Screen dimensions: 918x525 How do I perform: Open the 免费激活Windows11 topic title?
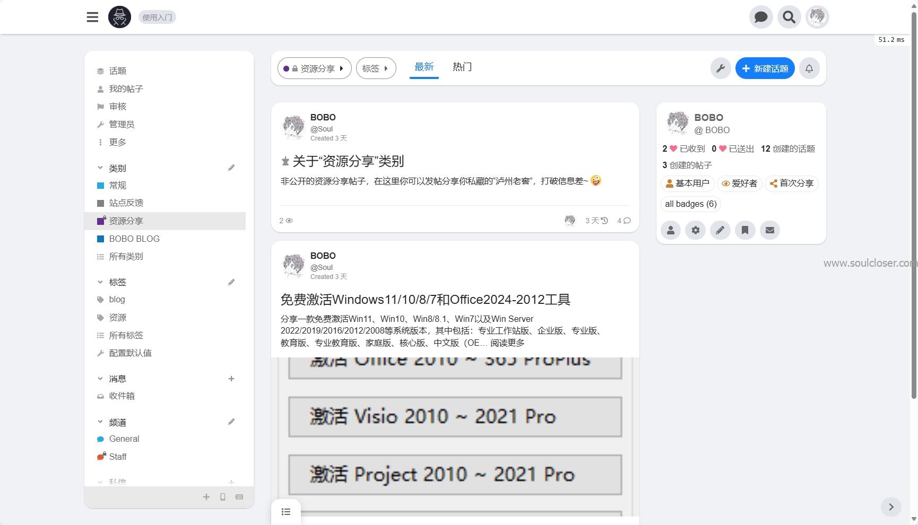click(425, 300)
